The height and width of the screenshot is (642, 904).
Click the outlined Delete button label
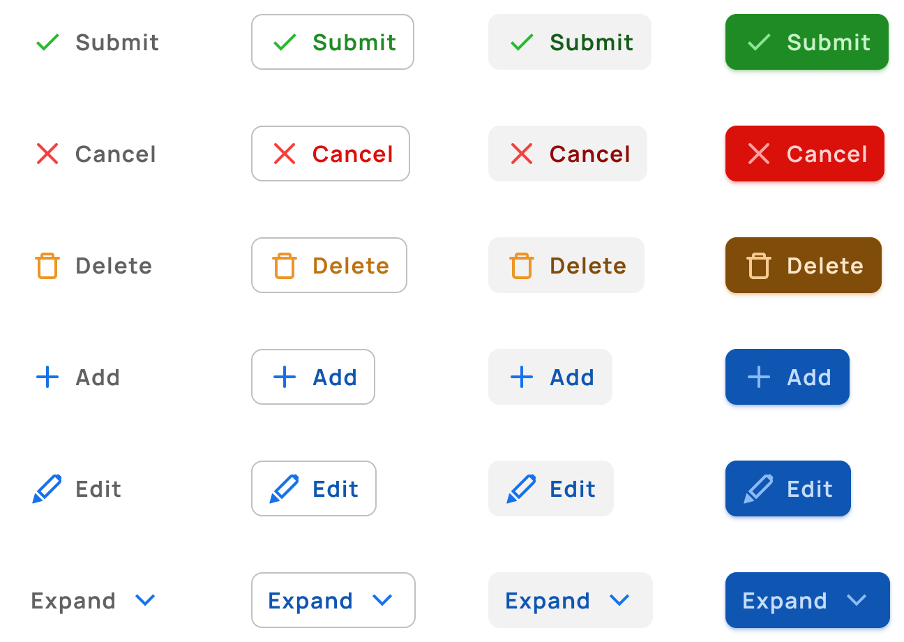[x=351, y=266]
